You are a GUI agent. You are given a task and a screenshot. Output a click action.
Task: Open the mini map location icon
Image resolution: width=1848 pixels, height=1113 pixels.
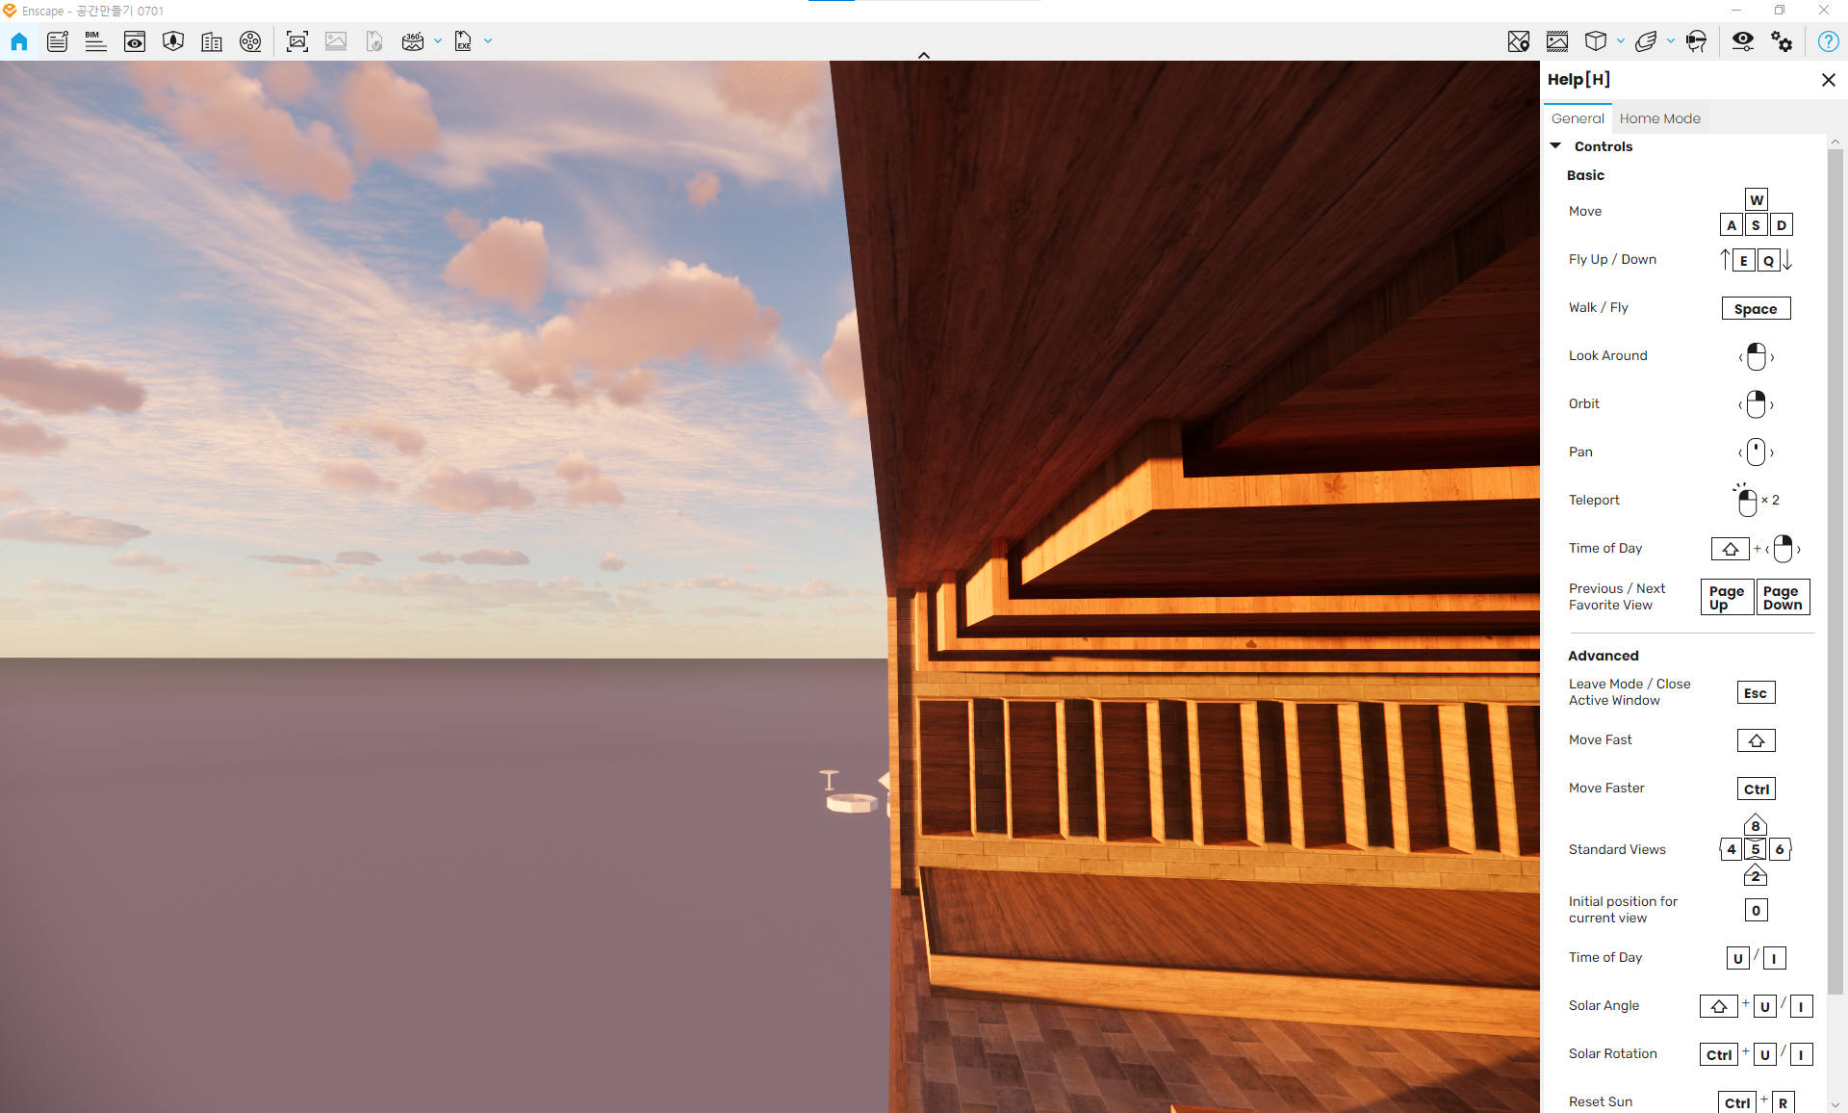1519,41
